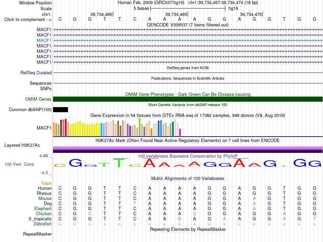Open the Common dbSNP(155) track label
Image resolution: width=323 pixels, height=242 pixels.
30,110
